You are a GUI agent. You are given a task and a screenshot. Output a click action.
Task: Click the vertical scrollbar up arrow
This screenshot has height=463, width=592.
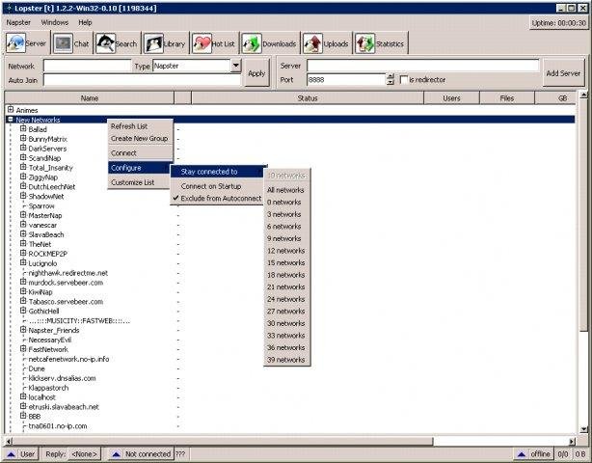coord(583,95)
